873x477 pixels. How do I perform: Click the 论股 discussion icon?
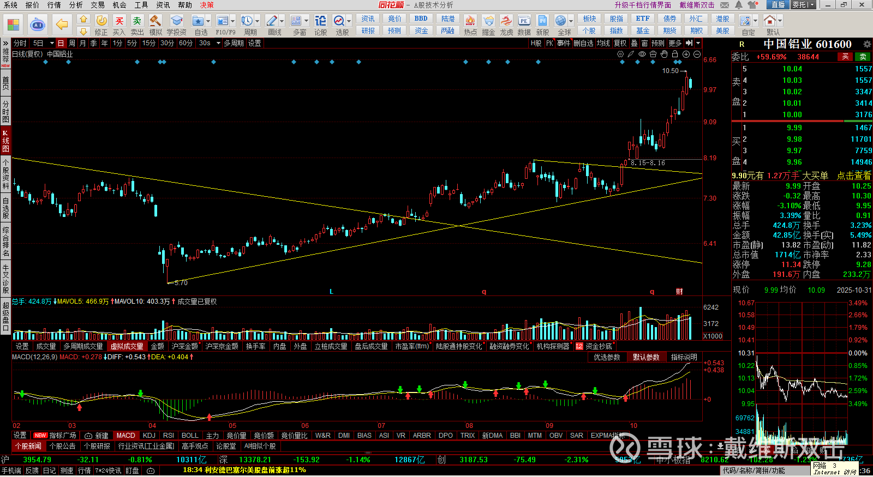click(x=320, y=25)
